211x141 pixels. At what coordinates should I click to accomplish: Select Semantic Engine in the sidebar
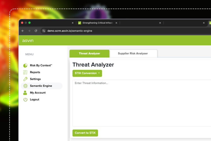(42, 86)
